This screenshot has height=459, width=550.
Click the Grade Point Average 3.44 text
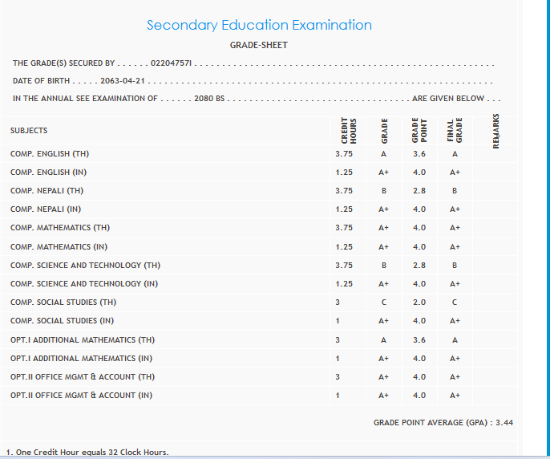(443, 422)
